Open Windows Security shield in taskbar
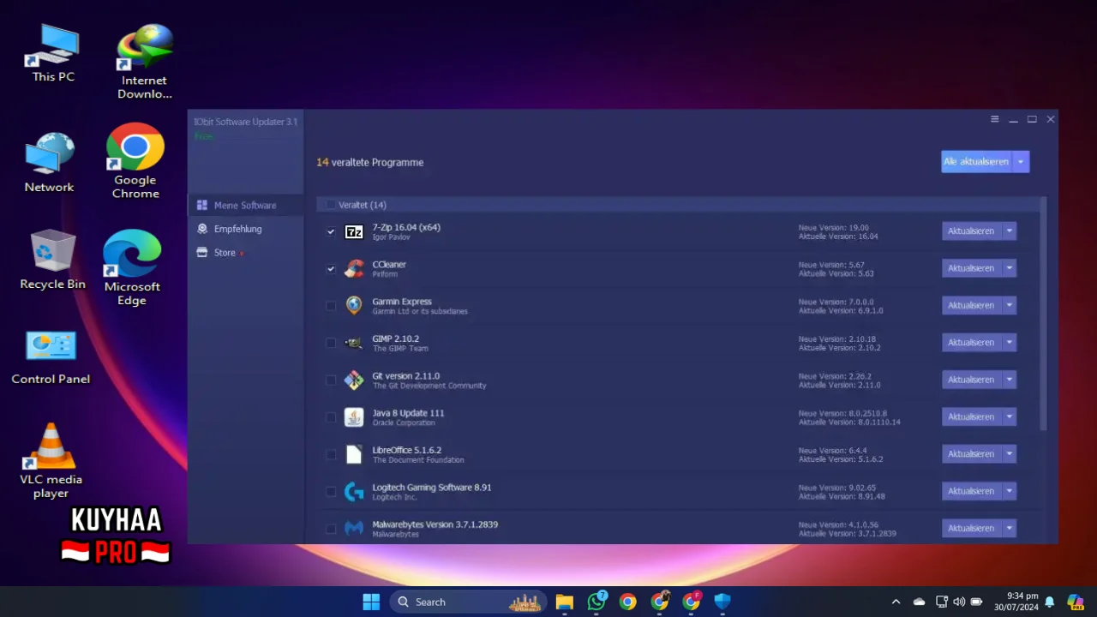Image resolution: width=1097 pixels, height=617 pixels. [722, 602]
